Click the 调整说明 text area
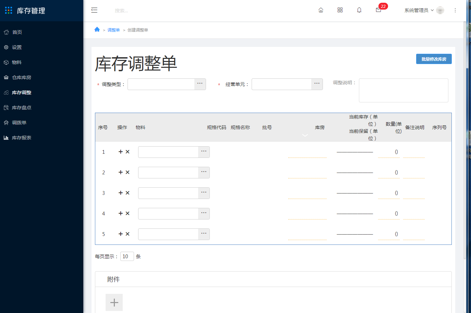The height and width of the screenshot is (313, 471). (403, 90)
